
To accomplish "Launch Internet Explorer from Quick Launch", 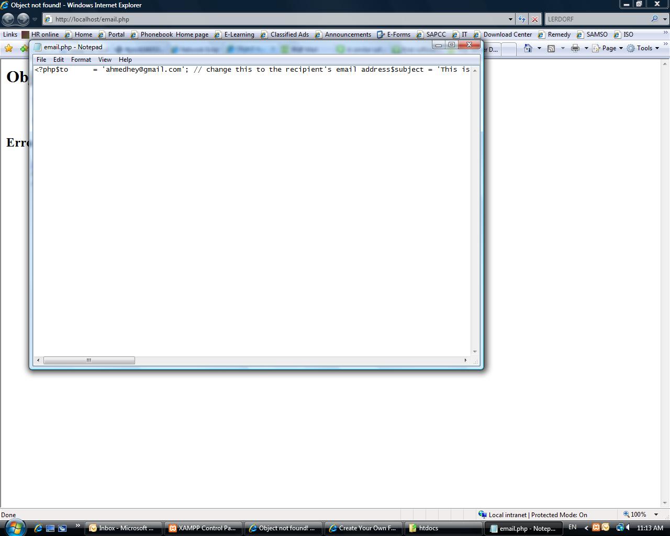I will point(38,528).
